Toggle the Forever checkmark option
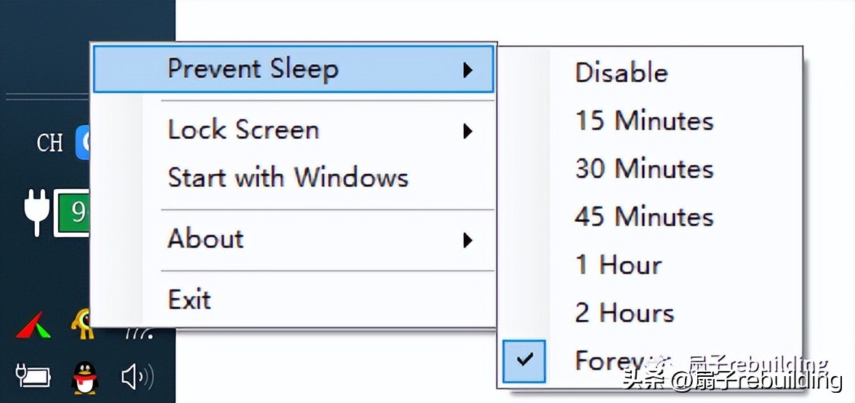The image size is (855, 403). pyautogui.click(x=523, y=359)
